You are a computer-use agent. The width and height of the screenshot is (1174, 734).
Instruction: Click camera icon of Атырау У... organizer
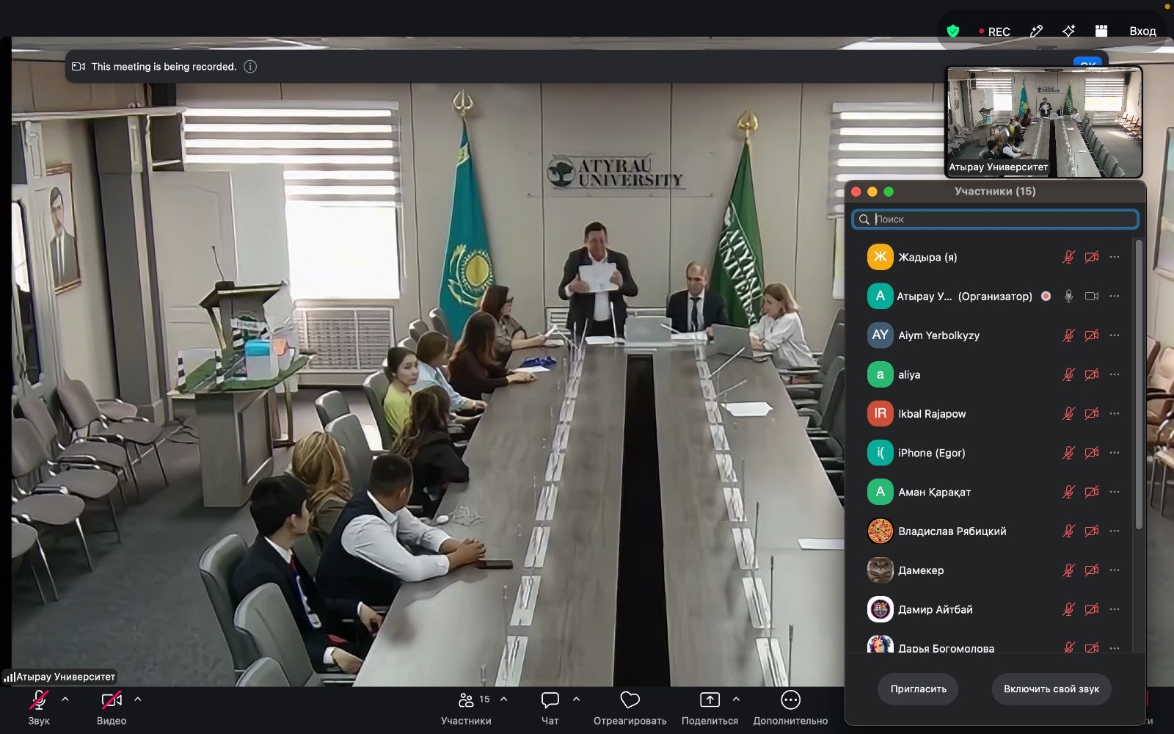[x=1092, y=297]
